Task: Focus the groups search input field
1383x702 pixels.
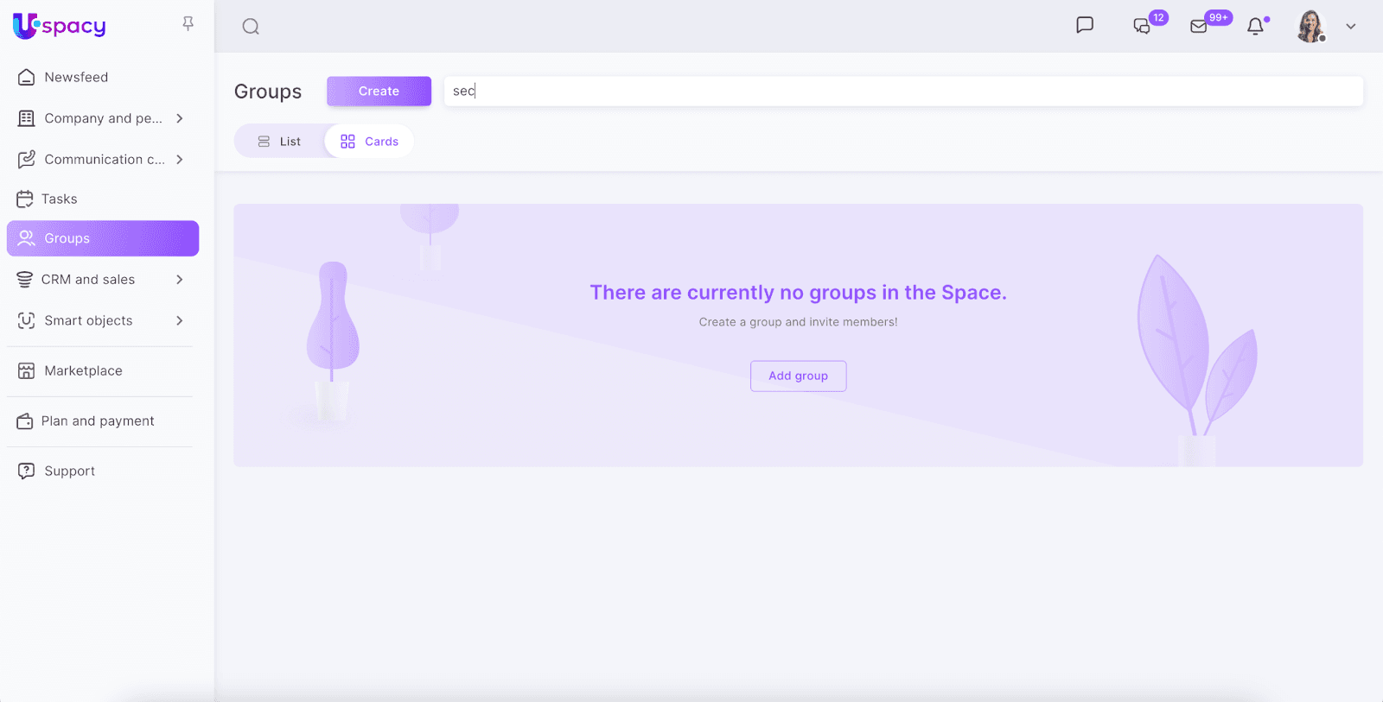Action: point(903,92)
